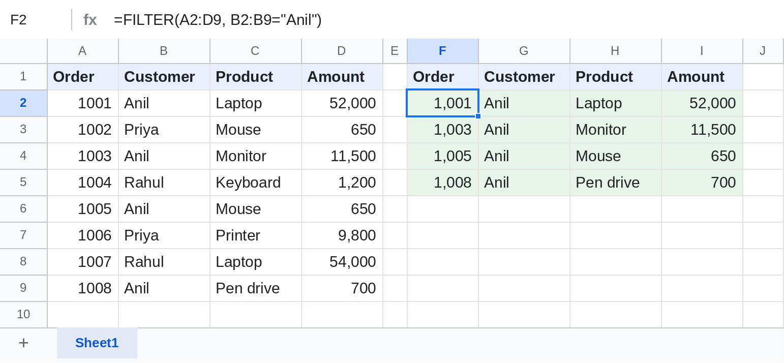Select cell with order 1004
Viewport: 784px width, 363px height.
point(83,183)
